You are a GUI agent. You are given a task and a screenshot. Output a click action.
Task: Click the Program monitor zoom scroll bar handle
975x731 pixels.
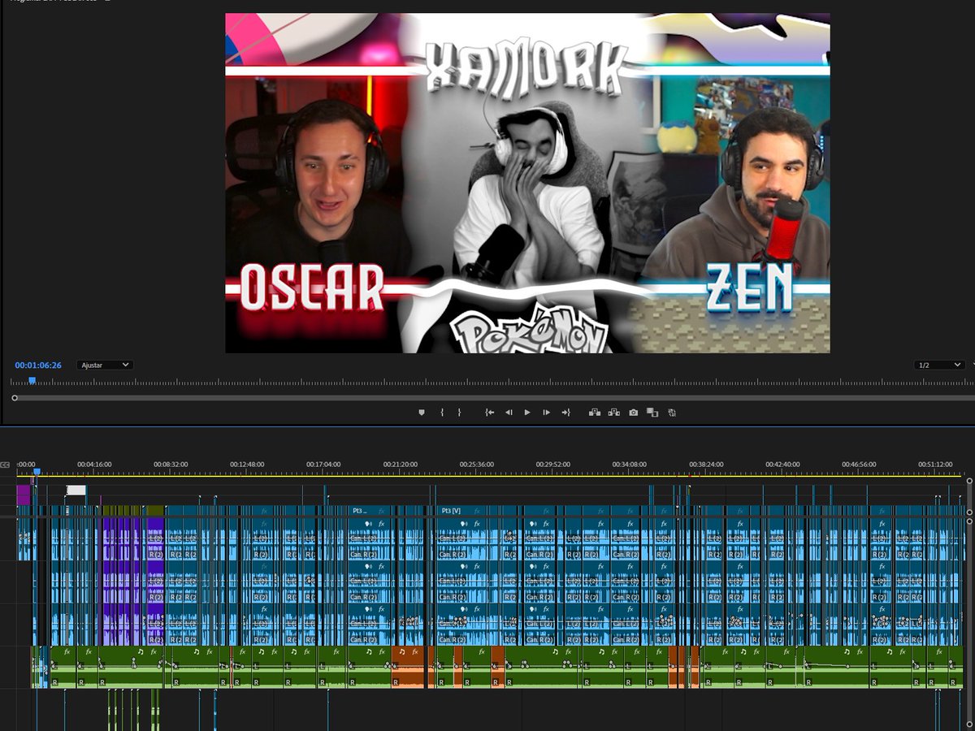(15, 398)
